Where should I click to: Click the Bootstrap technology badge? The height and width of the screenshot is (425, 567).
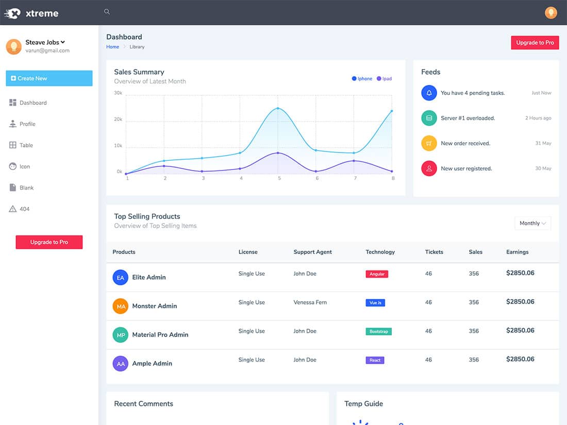tap(378, 331)
